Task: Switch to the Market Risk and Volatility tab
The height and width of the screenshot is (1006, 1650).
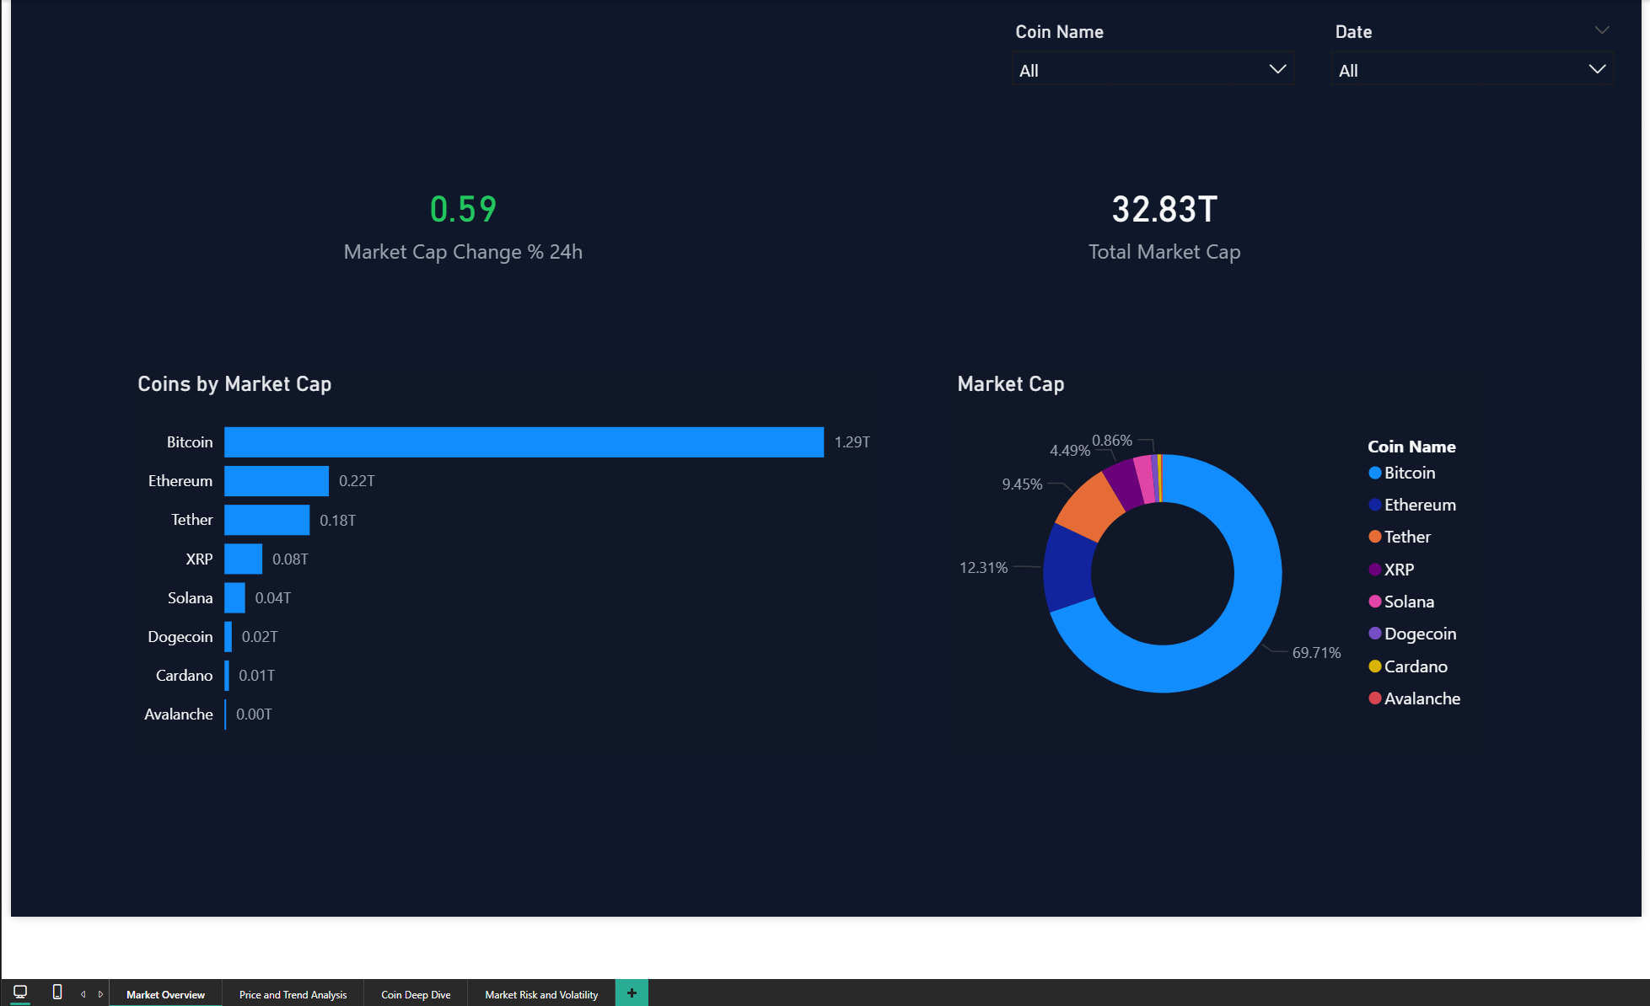Action: click(x=540, y=994)
